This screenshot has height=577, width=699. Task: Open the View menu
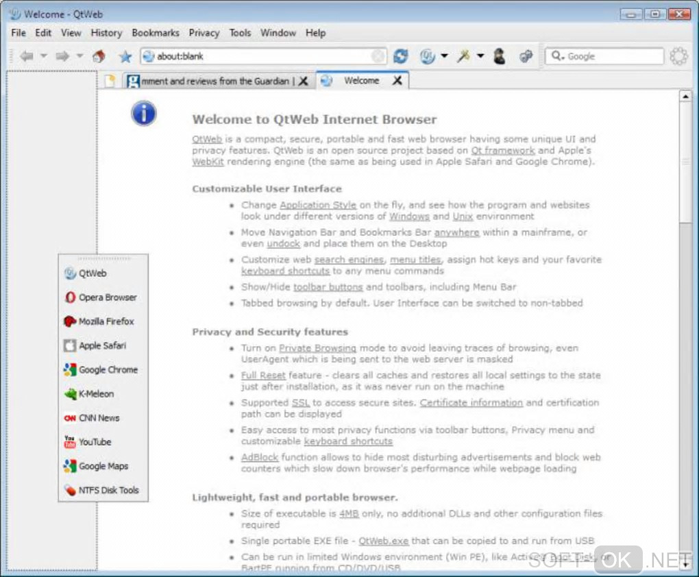click(71, 33)
